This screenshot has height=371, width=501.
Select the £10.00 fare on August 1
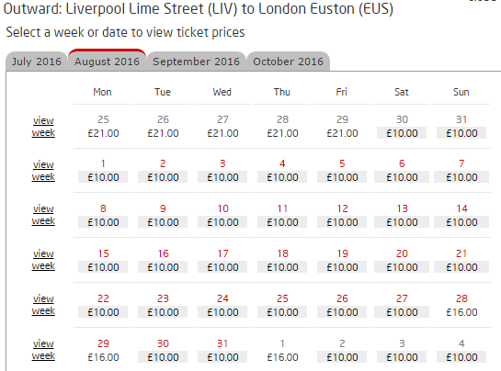(103, 177)
